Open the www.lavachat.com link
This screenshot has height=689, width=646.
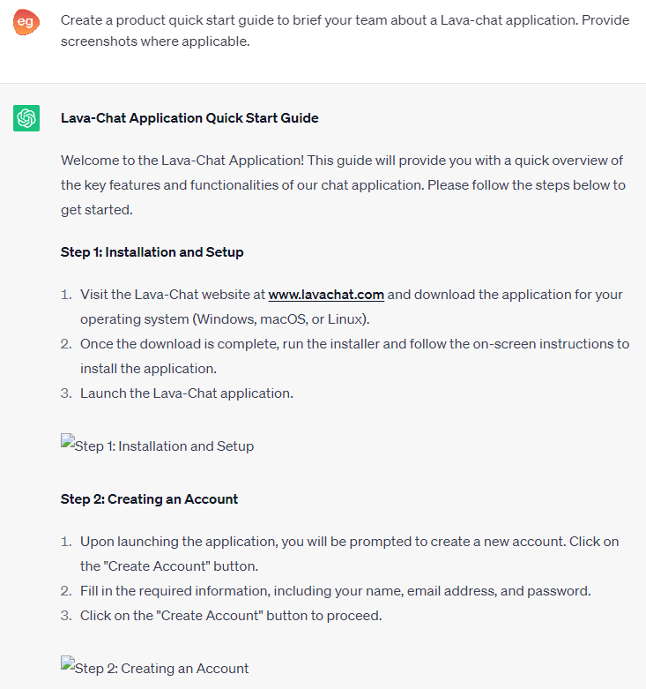[326, 295]
